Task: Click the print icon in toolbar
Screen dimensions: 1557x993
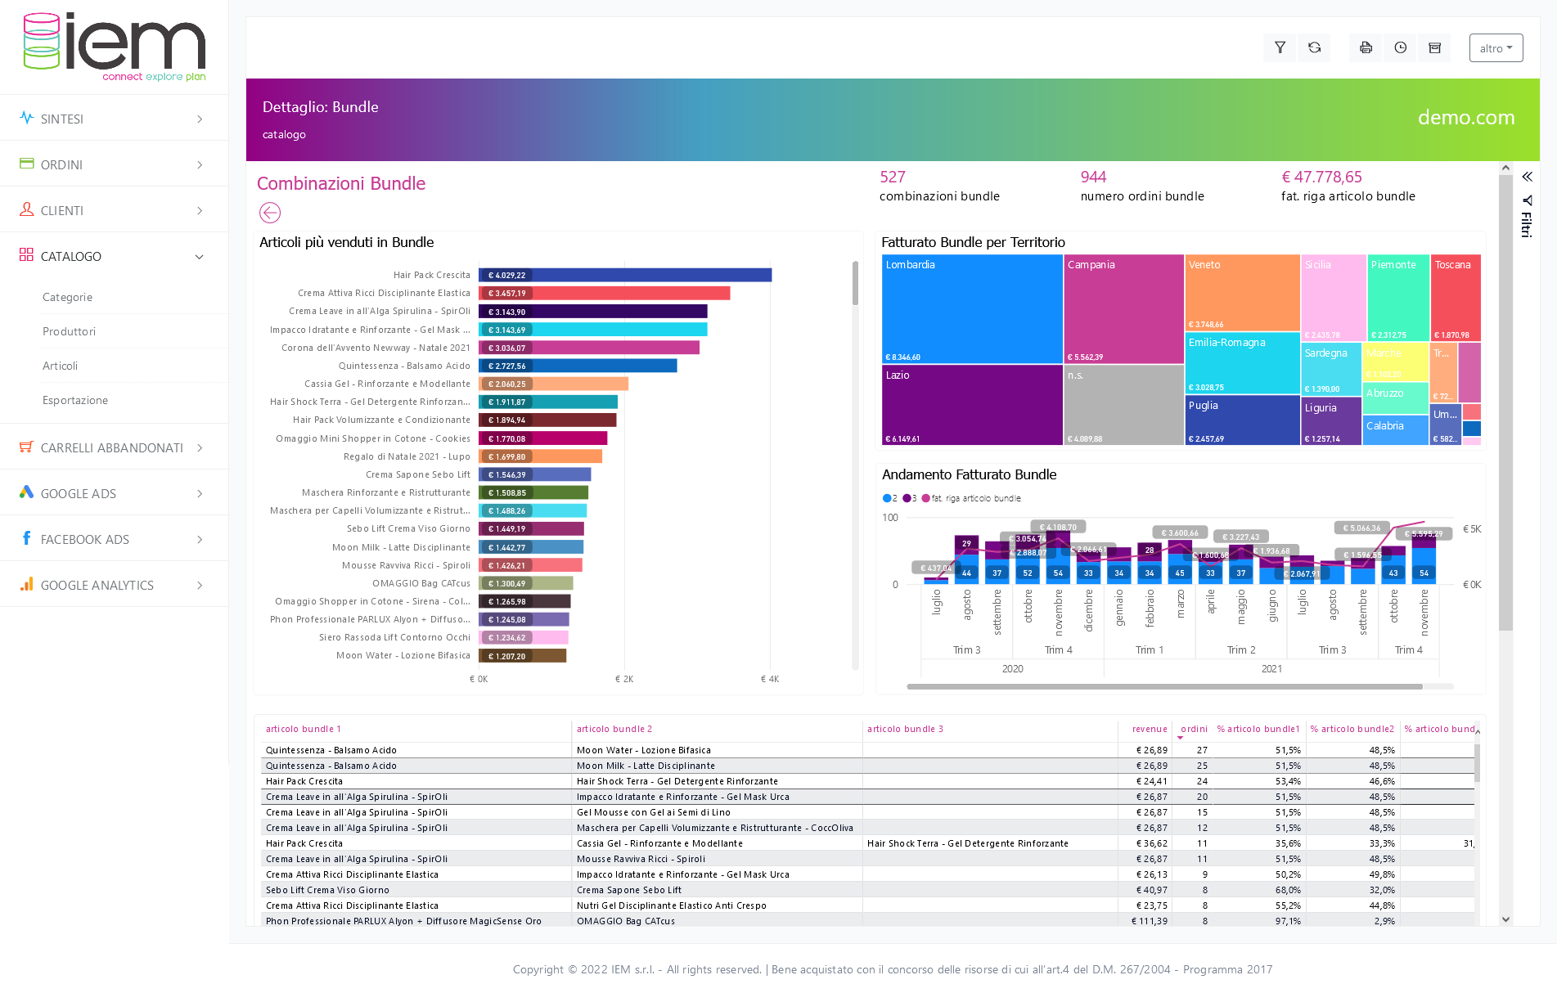Action: (x=1366, y=48)
